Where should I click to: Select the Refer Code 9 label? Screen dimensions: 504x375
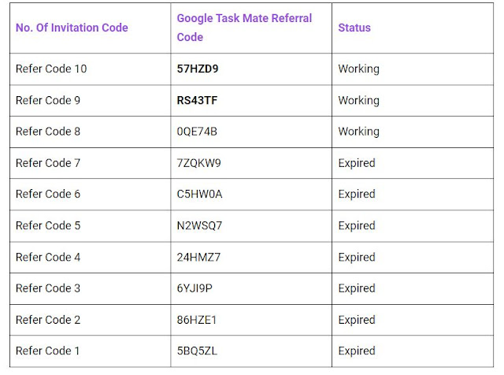pyautogui.click(x=48, y=100)
